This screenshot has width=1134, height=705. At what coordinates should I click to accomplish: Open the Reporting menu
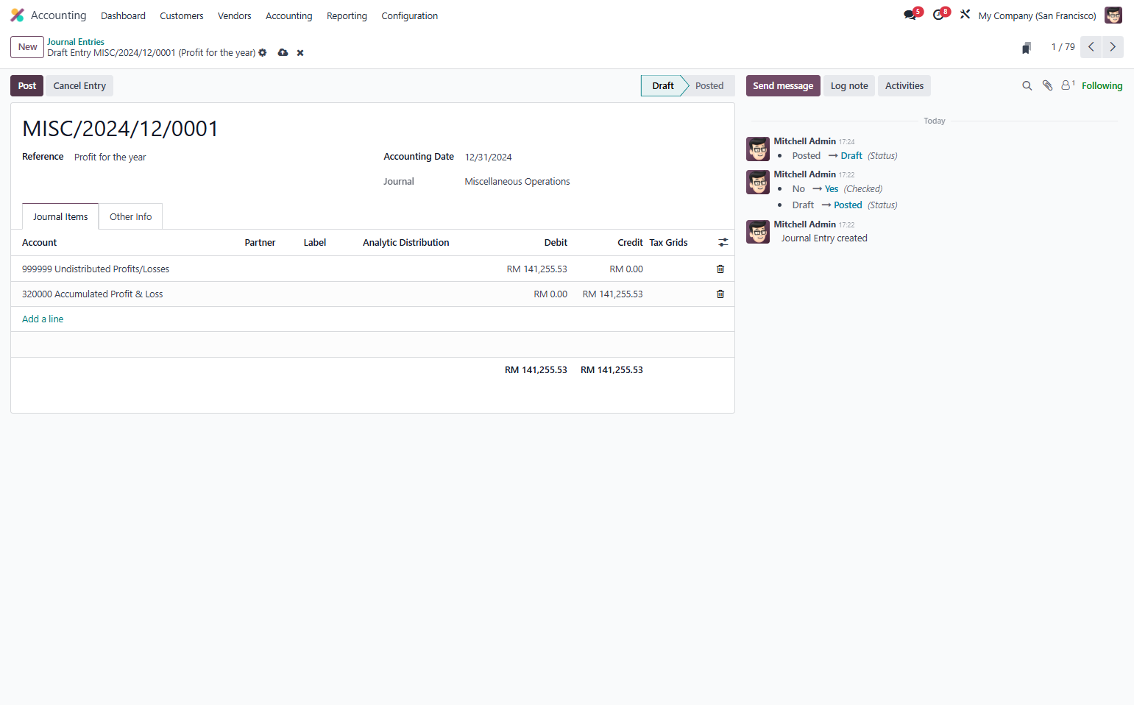pos(347,15)
